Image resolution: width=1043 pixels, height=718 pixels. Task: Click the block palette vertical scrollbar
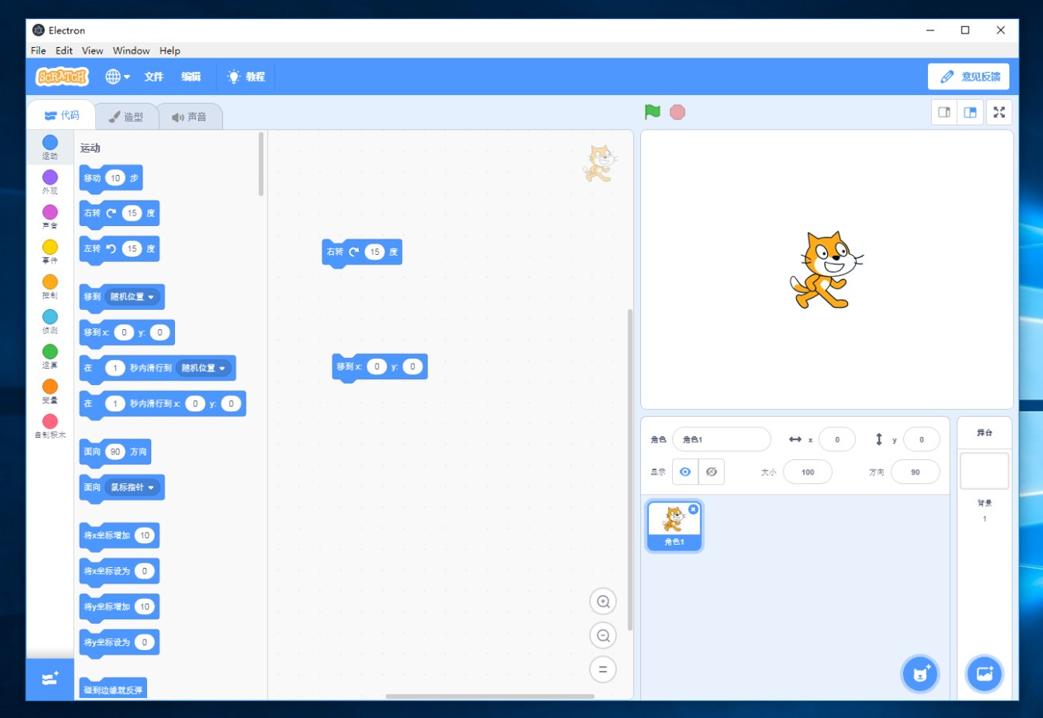pyautogui.click(x=261, y=164)
